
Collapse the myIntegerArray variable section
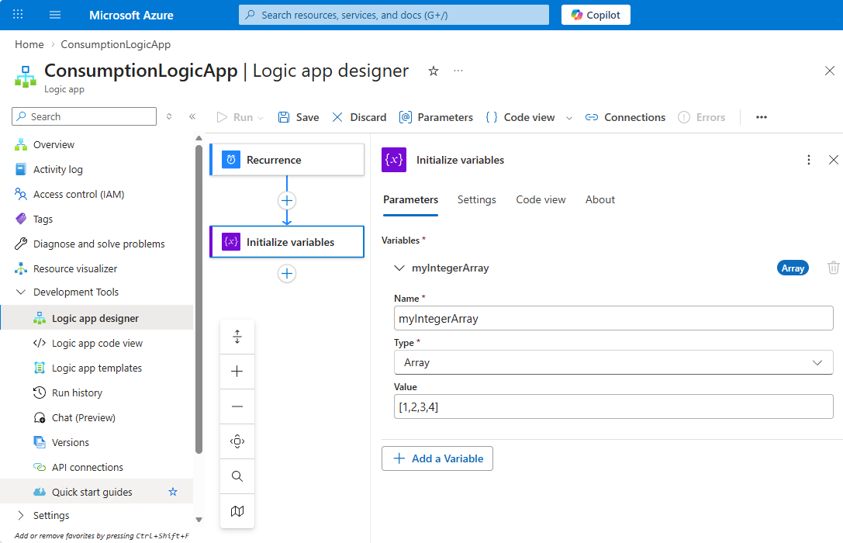[399, 268]
